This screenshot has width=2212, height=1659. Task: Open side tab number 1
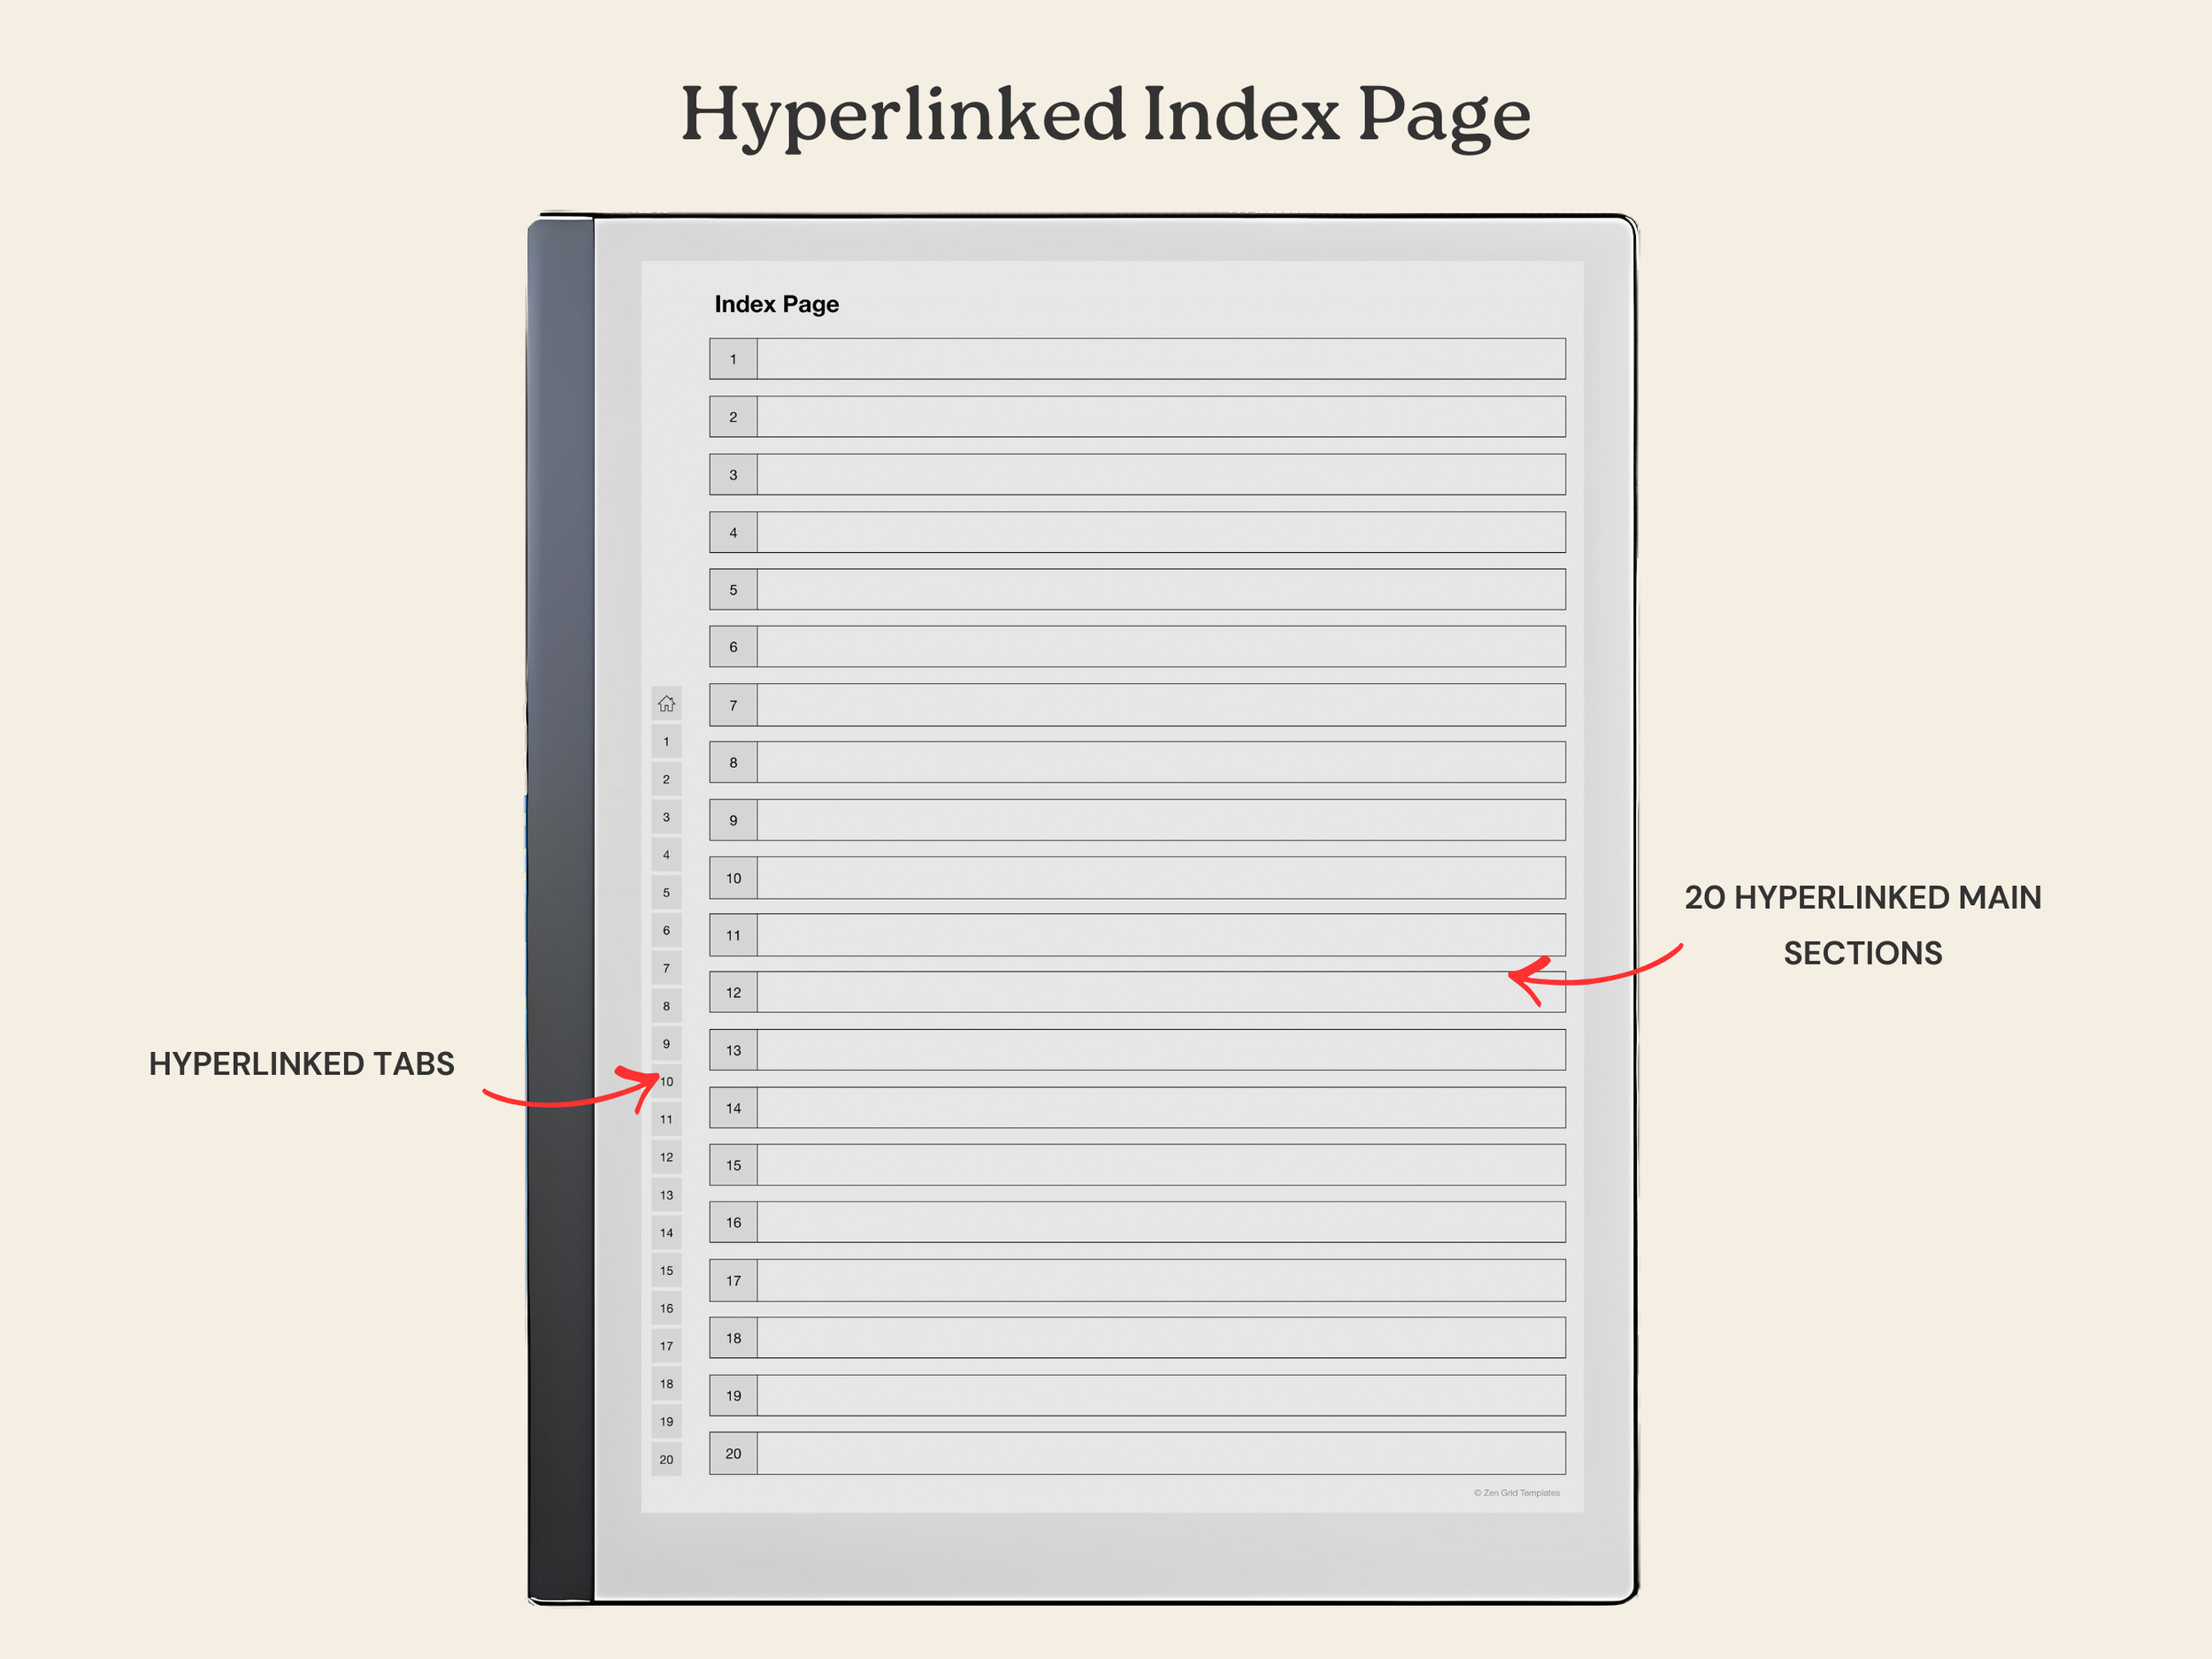pos(666,741)
